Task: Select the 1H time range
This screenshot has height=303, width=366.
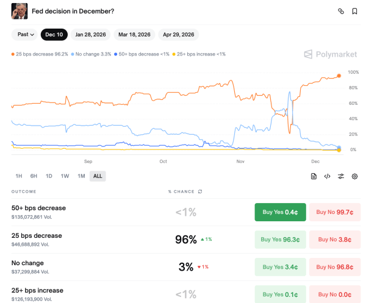Action: pos(19,176)
